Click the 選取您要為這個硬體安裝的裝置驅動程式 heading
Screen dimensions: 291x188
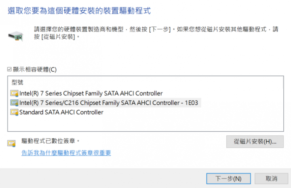click(79, 11)
